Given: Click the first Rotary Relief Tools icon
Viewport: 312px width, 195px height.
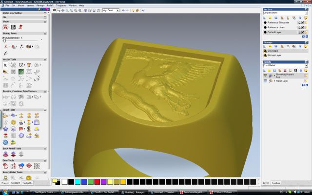Looking at the screenshot, I should click(5, 177).
